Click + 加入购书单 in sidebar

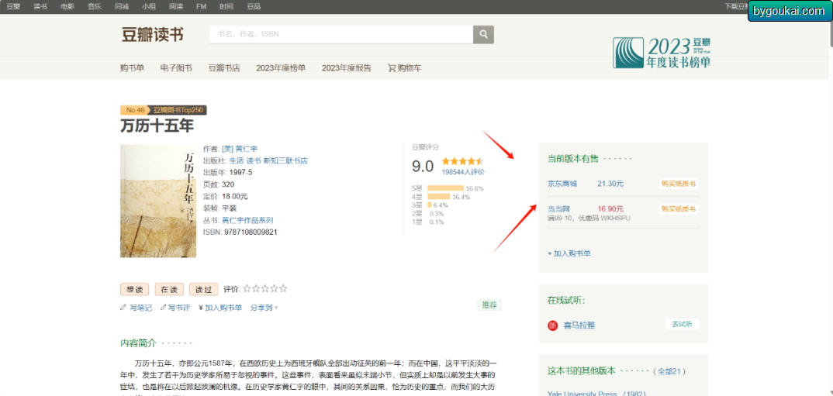pos(569,253)
